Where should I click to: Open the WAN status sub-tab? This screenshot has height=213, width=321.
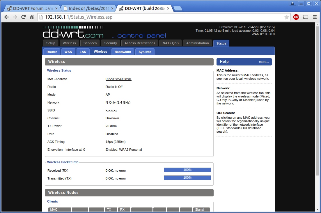coord(68,52)
